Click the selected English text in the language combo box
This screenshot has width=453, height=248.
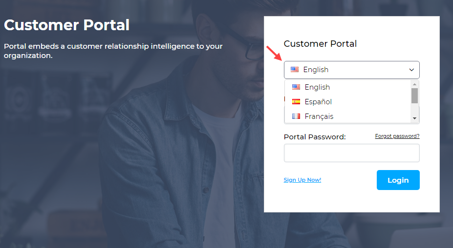point(316,70)
